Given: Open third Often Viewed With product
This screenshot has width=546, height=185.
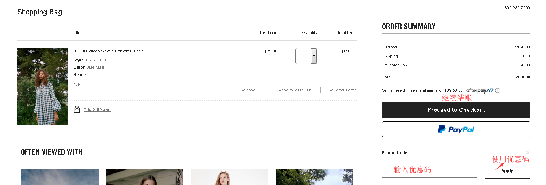Looking at the screenshot, I should [x=229, y=177].
